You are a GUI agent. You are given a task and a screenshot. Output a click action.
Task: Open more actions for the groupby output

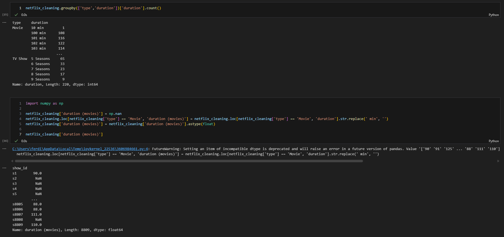point(4,22)
